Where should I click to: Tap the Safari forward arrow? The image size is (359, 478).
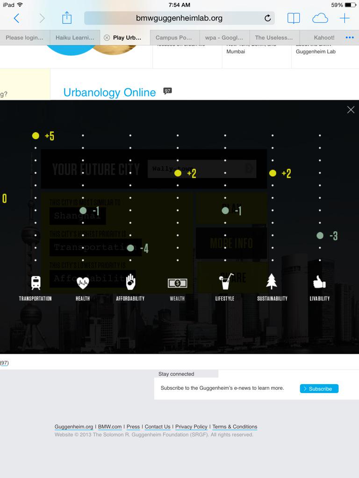point(42,18)
